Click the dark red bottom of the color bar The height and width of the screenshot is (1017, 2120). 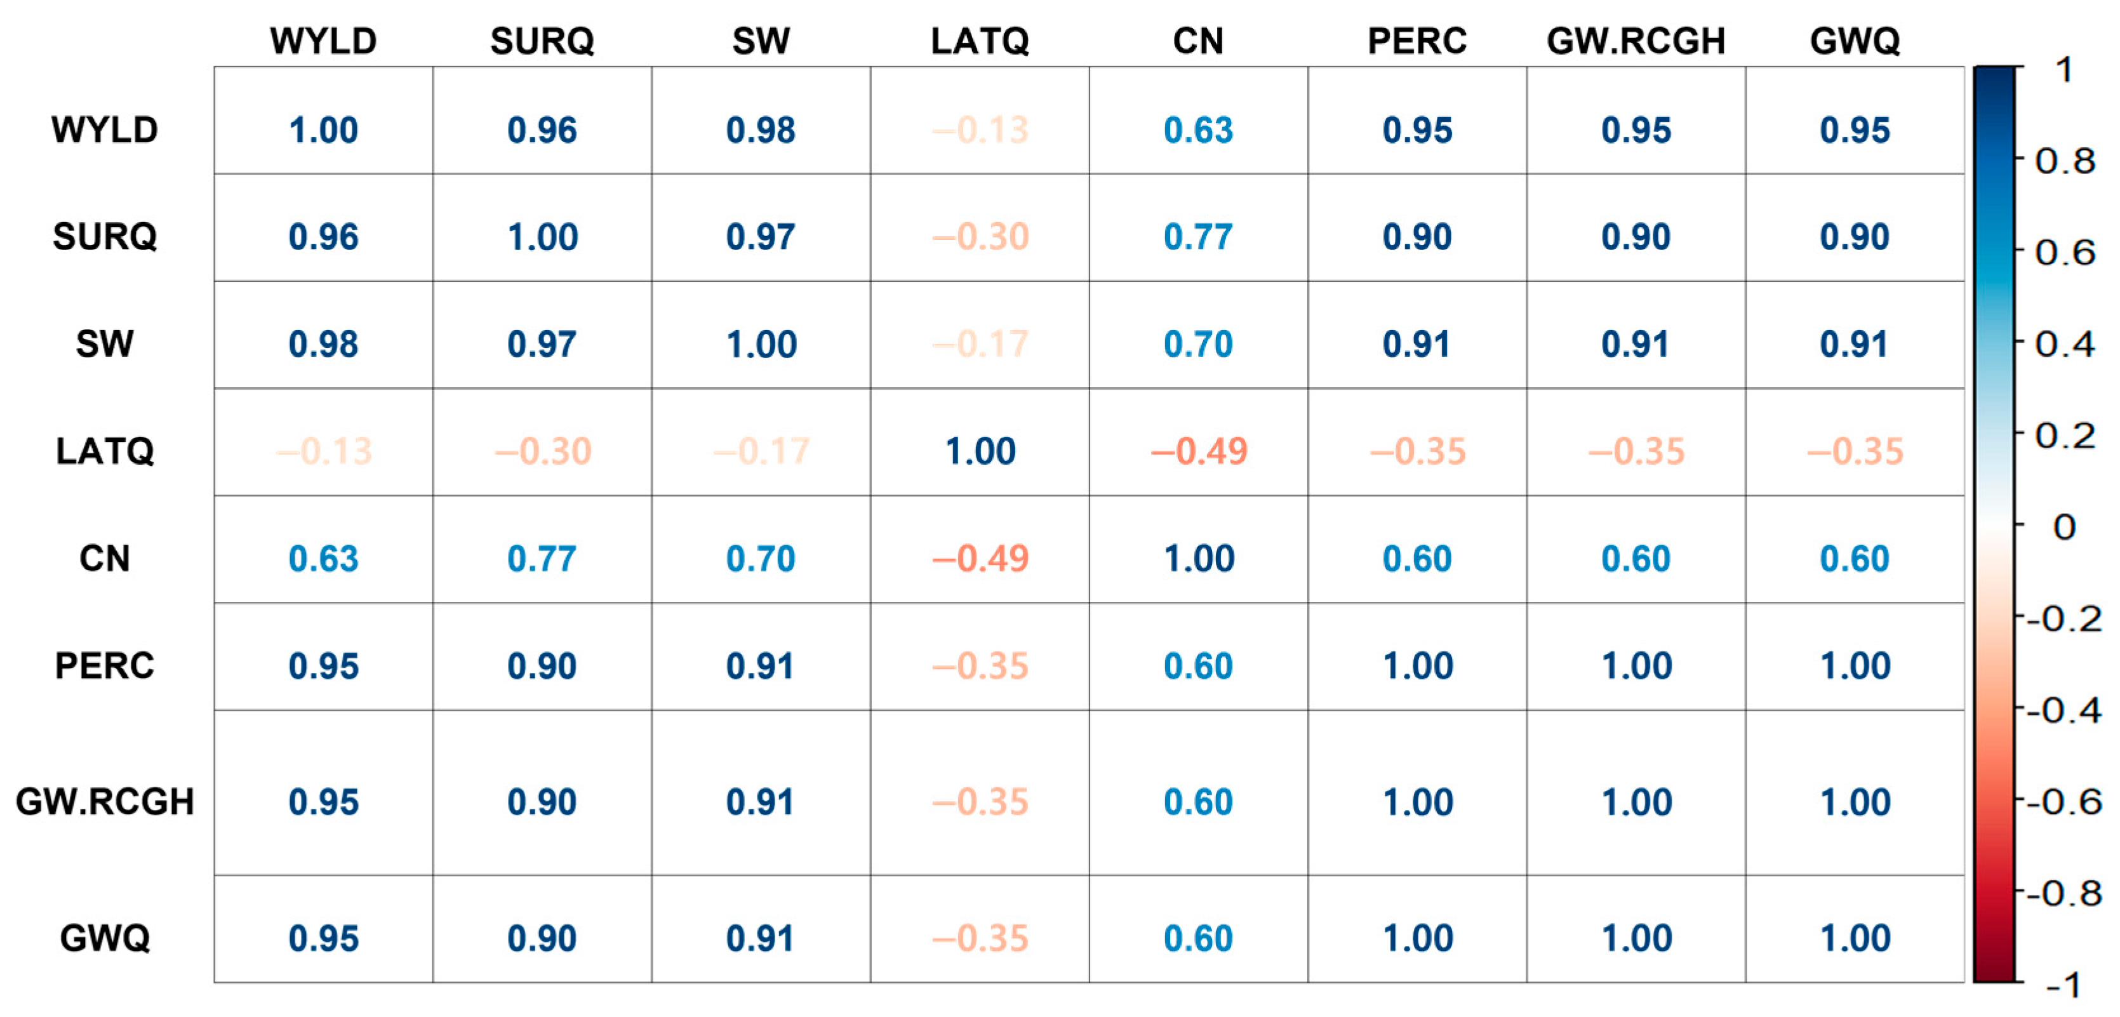[x=1993, y=971]
